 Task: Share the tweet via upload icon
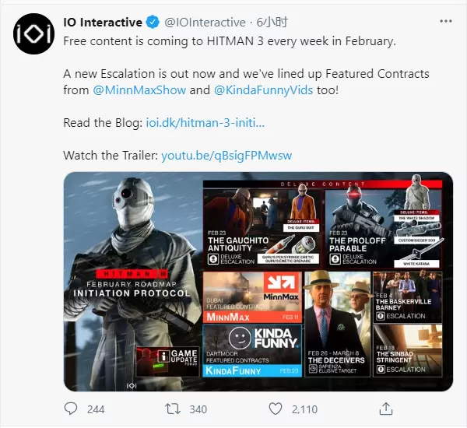pyautogui.click(x=386, y=409)
